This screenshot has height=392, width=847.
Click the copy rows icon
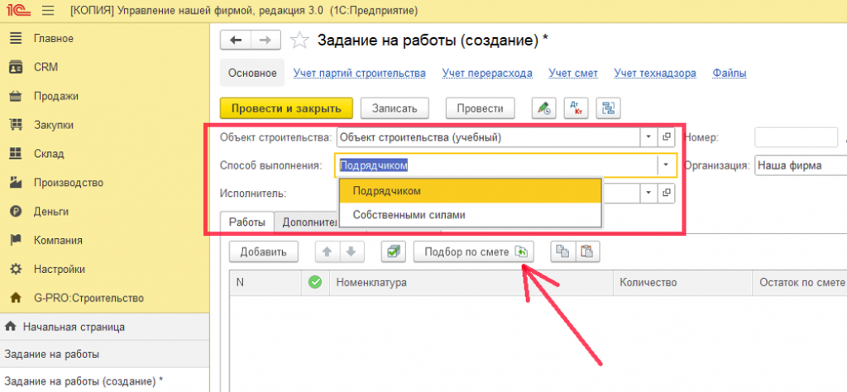(562, 252)
